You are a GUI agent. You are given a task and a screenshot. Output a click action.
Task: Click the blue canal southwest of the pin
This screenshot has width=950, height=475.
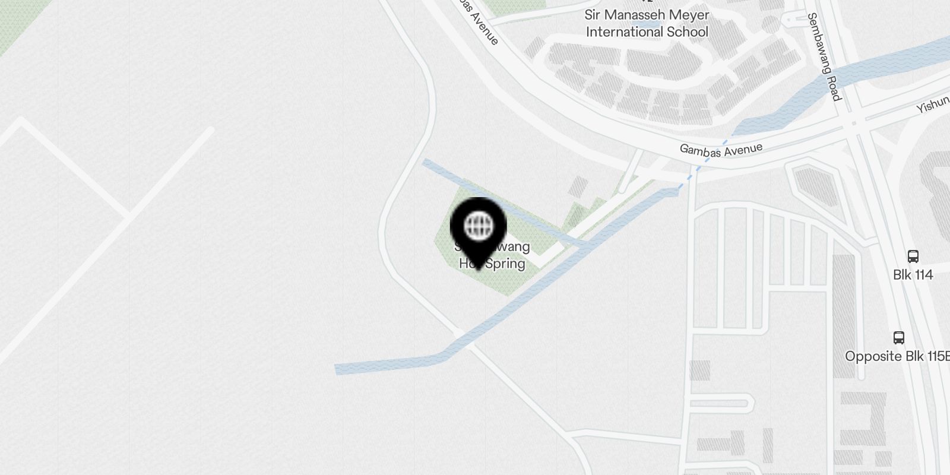pyautogui.click(x=392, y=363)
